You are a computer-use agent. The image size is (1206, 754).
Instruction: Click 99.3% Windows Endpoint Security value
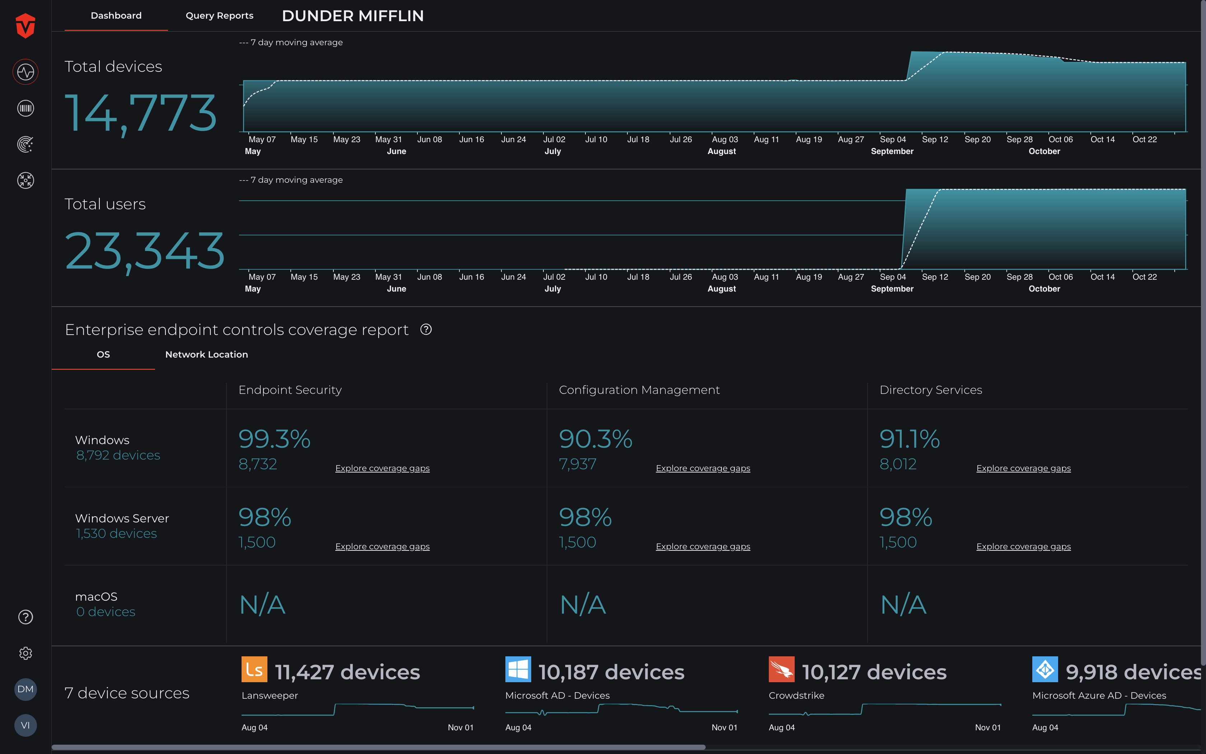point(274,439)
